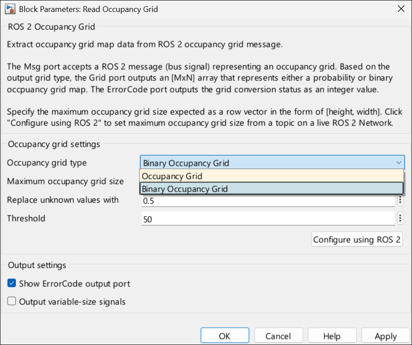This screenshot has height=345, width=412.
Task: Open parameter actions menu beside Replace unknown values
Action: pos(401,200)
